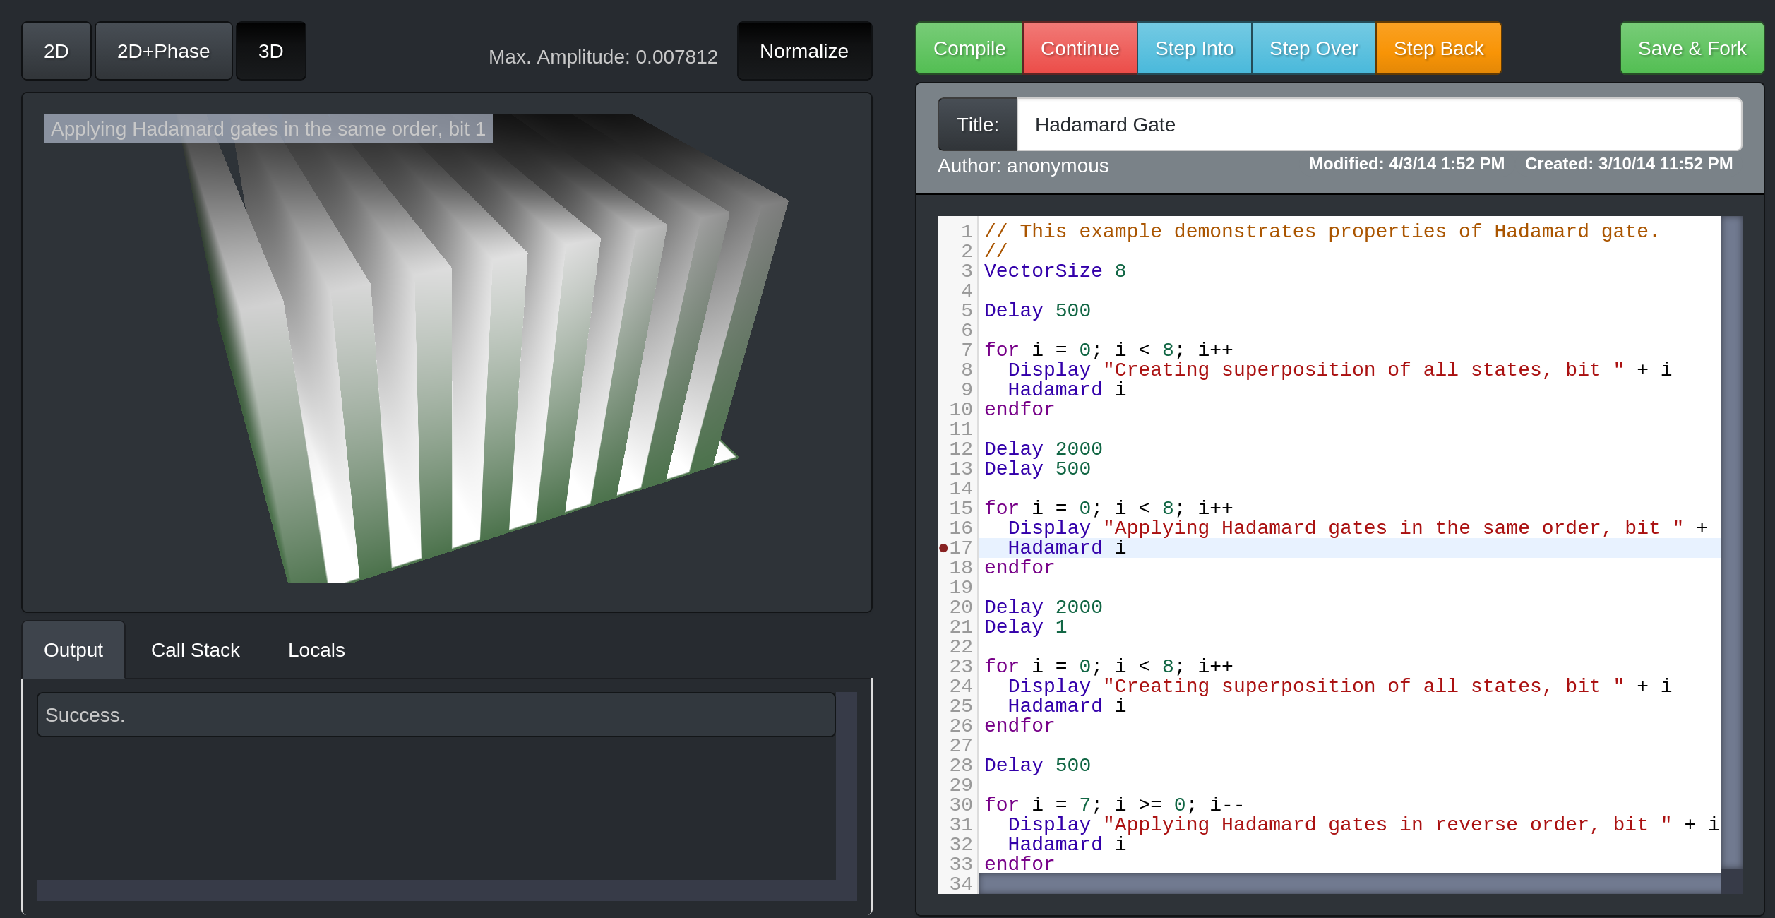Click the reverse for loop on line 30
1775x918 pixels.
coord(1114,805)
